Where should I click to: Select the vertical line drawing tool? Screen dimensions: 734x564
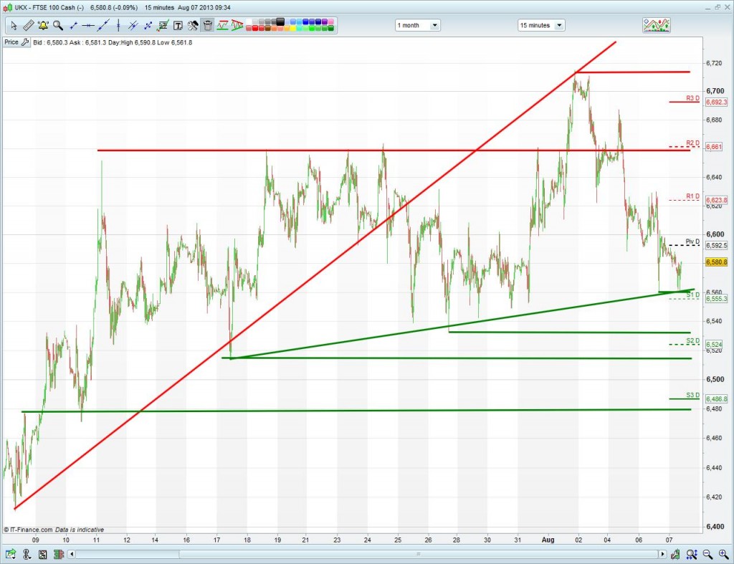tap(117, 25)
